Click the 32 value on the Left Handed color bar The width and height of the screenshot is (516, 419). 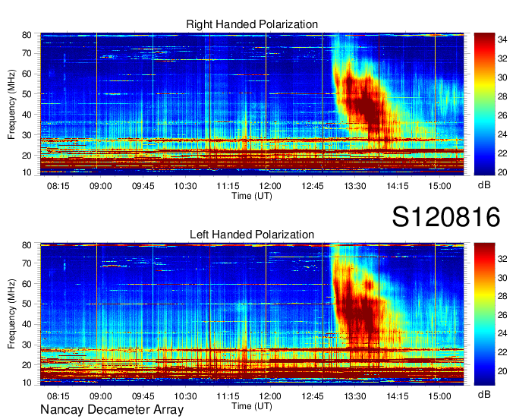[x=502, y=259]
